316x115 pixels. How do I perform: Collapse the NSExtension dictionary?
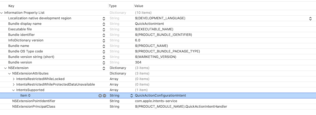click(x=6, y=68)
